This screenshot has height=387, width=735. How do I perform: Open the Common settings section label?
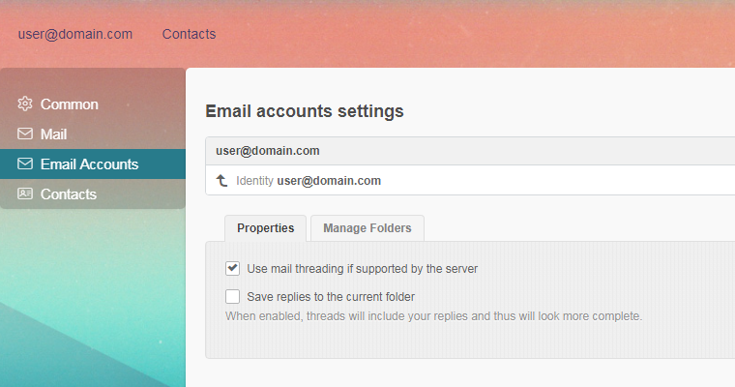(x=69, y=104)
